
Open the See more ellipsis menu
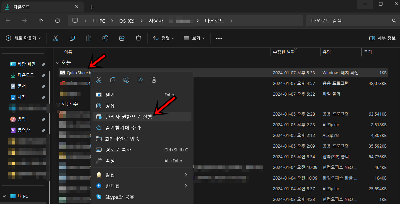coord(219,38)
